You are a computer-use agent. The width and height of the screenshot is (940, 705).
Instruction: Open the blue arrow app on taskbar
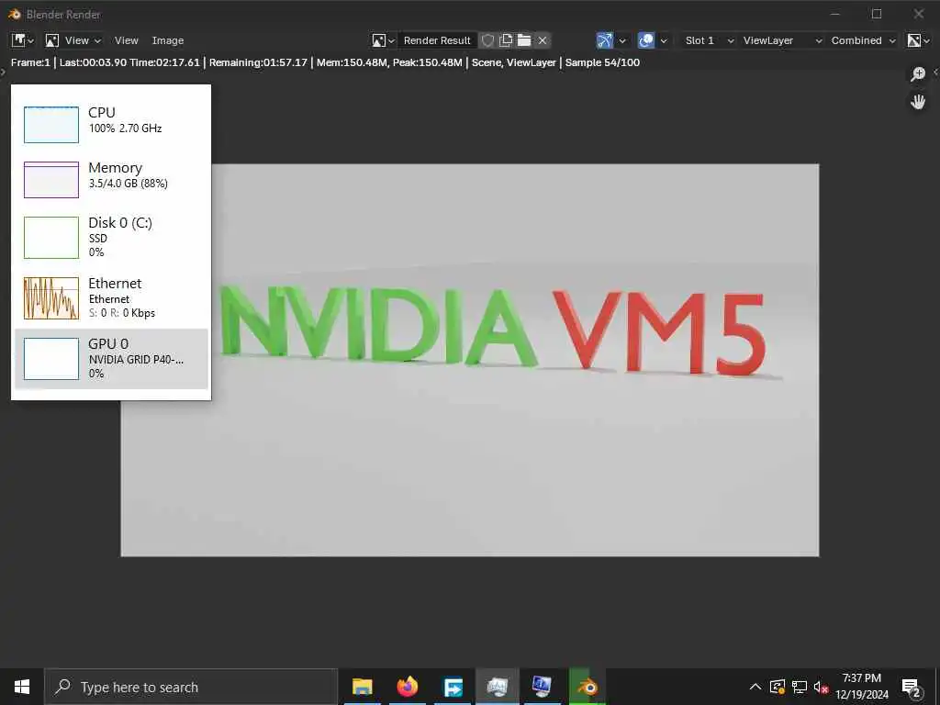point(453,687)
